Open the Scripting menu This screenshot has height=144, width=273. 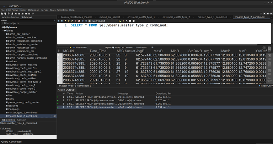[62, 10]
